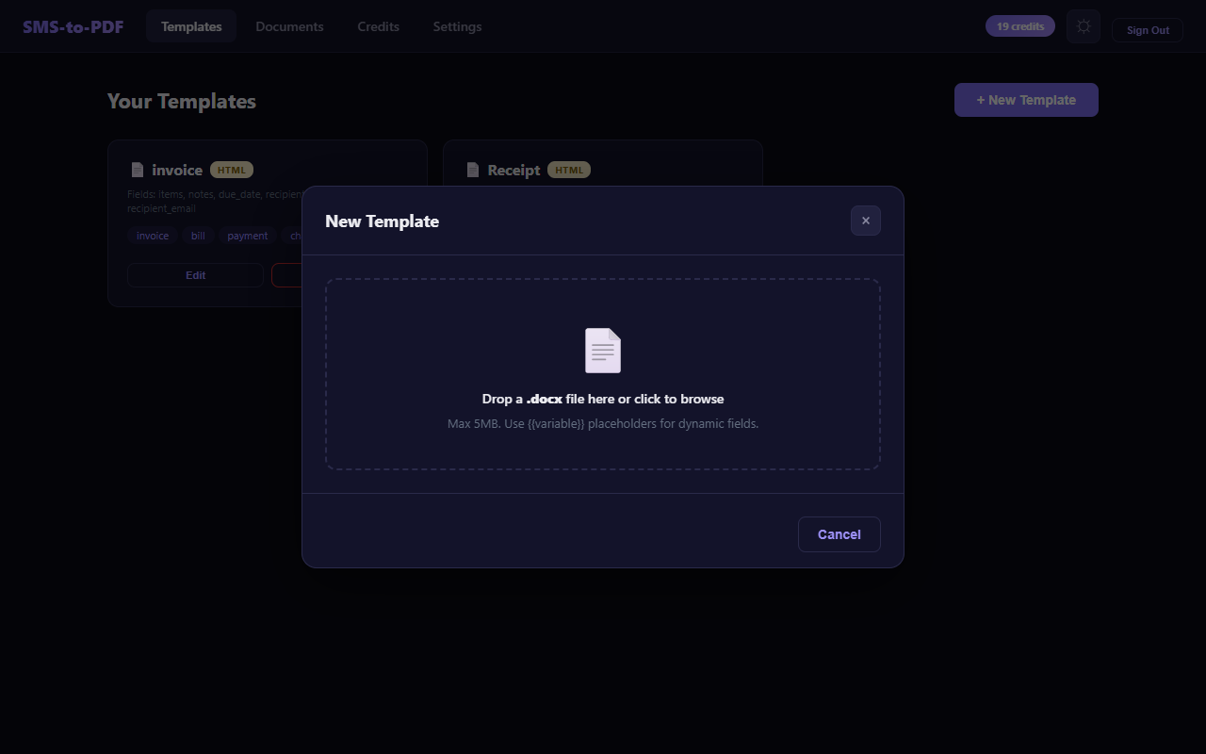The image size is (1206, 754).
Task: Select the Templates tab
Action: coord(191,26)
